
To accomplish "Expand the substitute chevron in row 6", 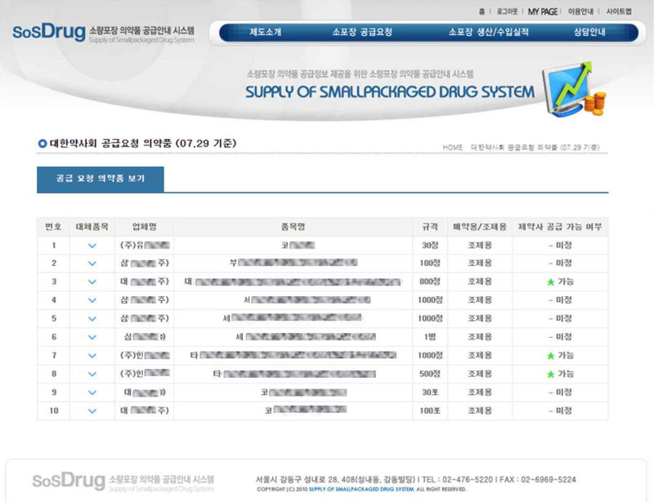I will pos(92,337).
